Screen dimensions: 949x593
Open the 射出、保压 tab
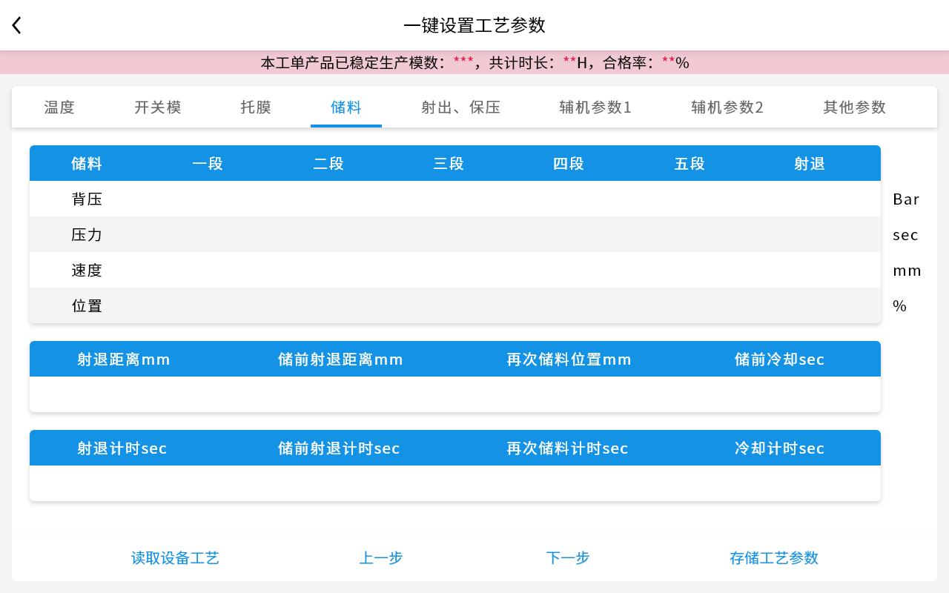pyautogui.click(x=461, y=107)
